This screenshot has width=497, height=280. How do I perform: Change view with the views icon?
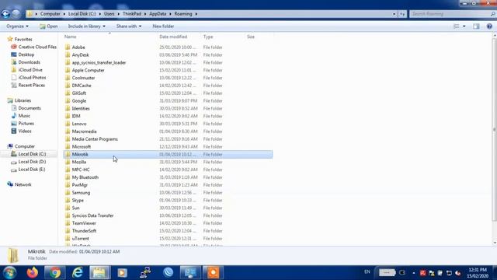(x=457, y=26)
